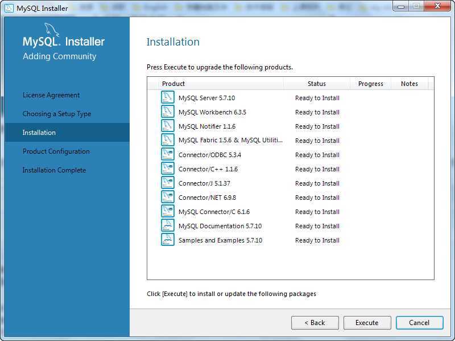This screenshot has height=341, width=455.
Task: Click the Connector/J 5.1.37 product icon
Action: point(167,183)
